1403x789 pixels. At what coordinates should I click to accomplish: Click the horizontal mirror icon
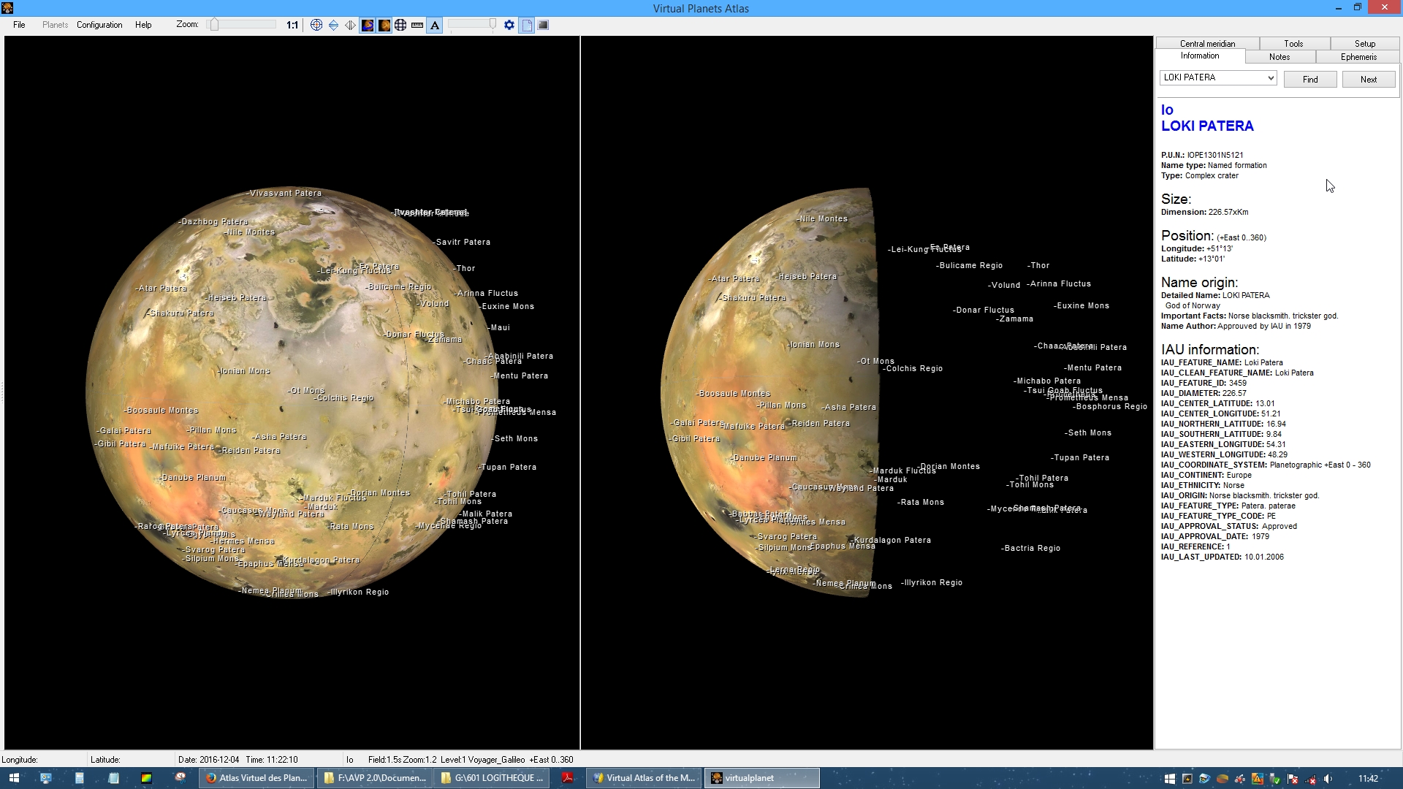(x=350, y=24)
